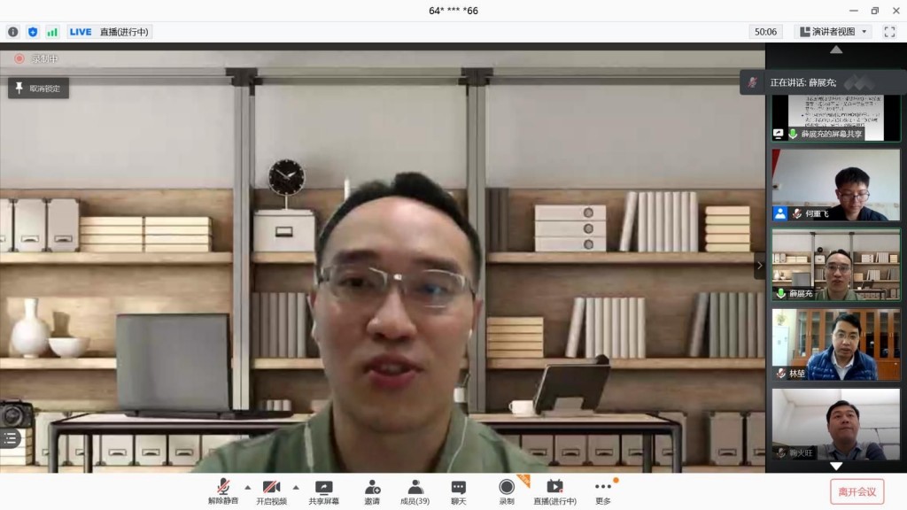This screenshot has width=907, height=510.
Task: Enter full screen mode icon
Action: 889,32
